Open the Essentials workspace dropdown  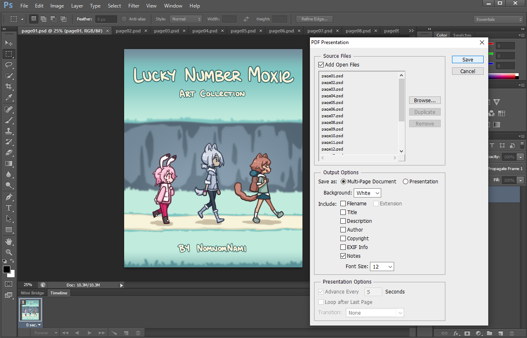[x=498, y=20]
